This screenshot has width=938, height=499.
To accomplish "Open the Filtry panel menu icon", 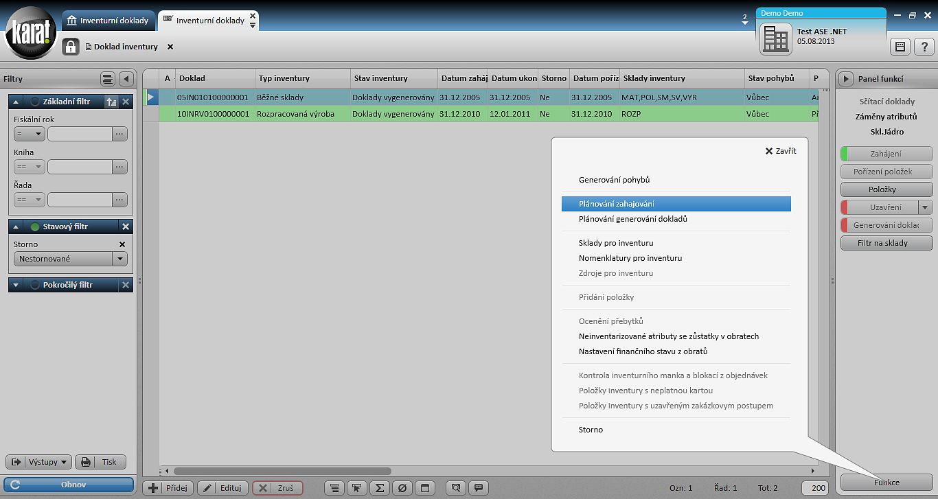I will (108, 79).
